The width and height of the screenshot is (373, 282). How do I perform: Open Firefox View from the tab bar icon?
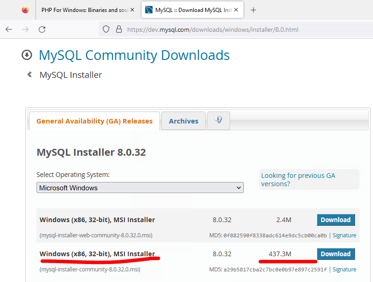pos(25,10)
